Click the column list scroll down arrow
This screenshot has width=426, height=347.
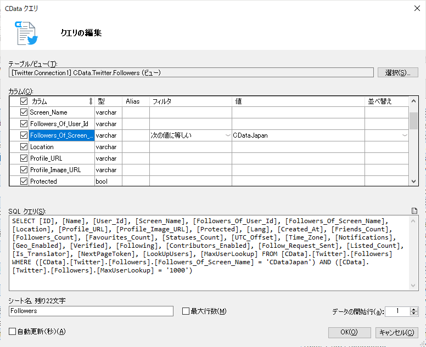point(413,181)
